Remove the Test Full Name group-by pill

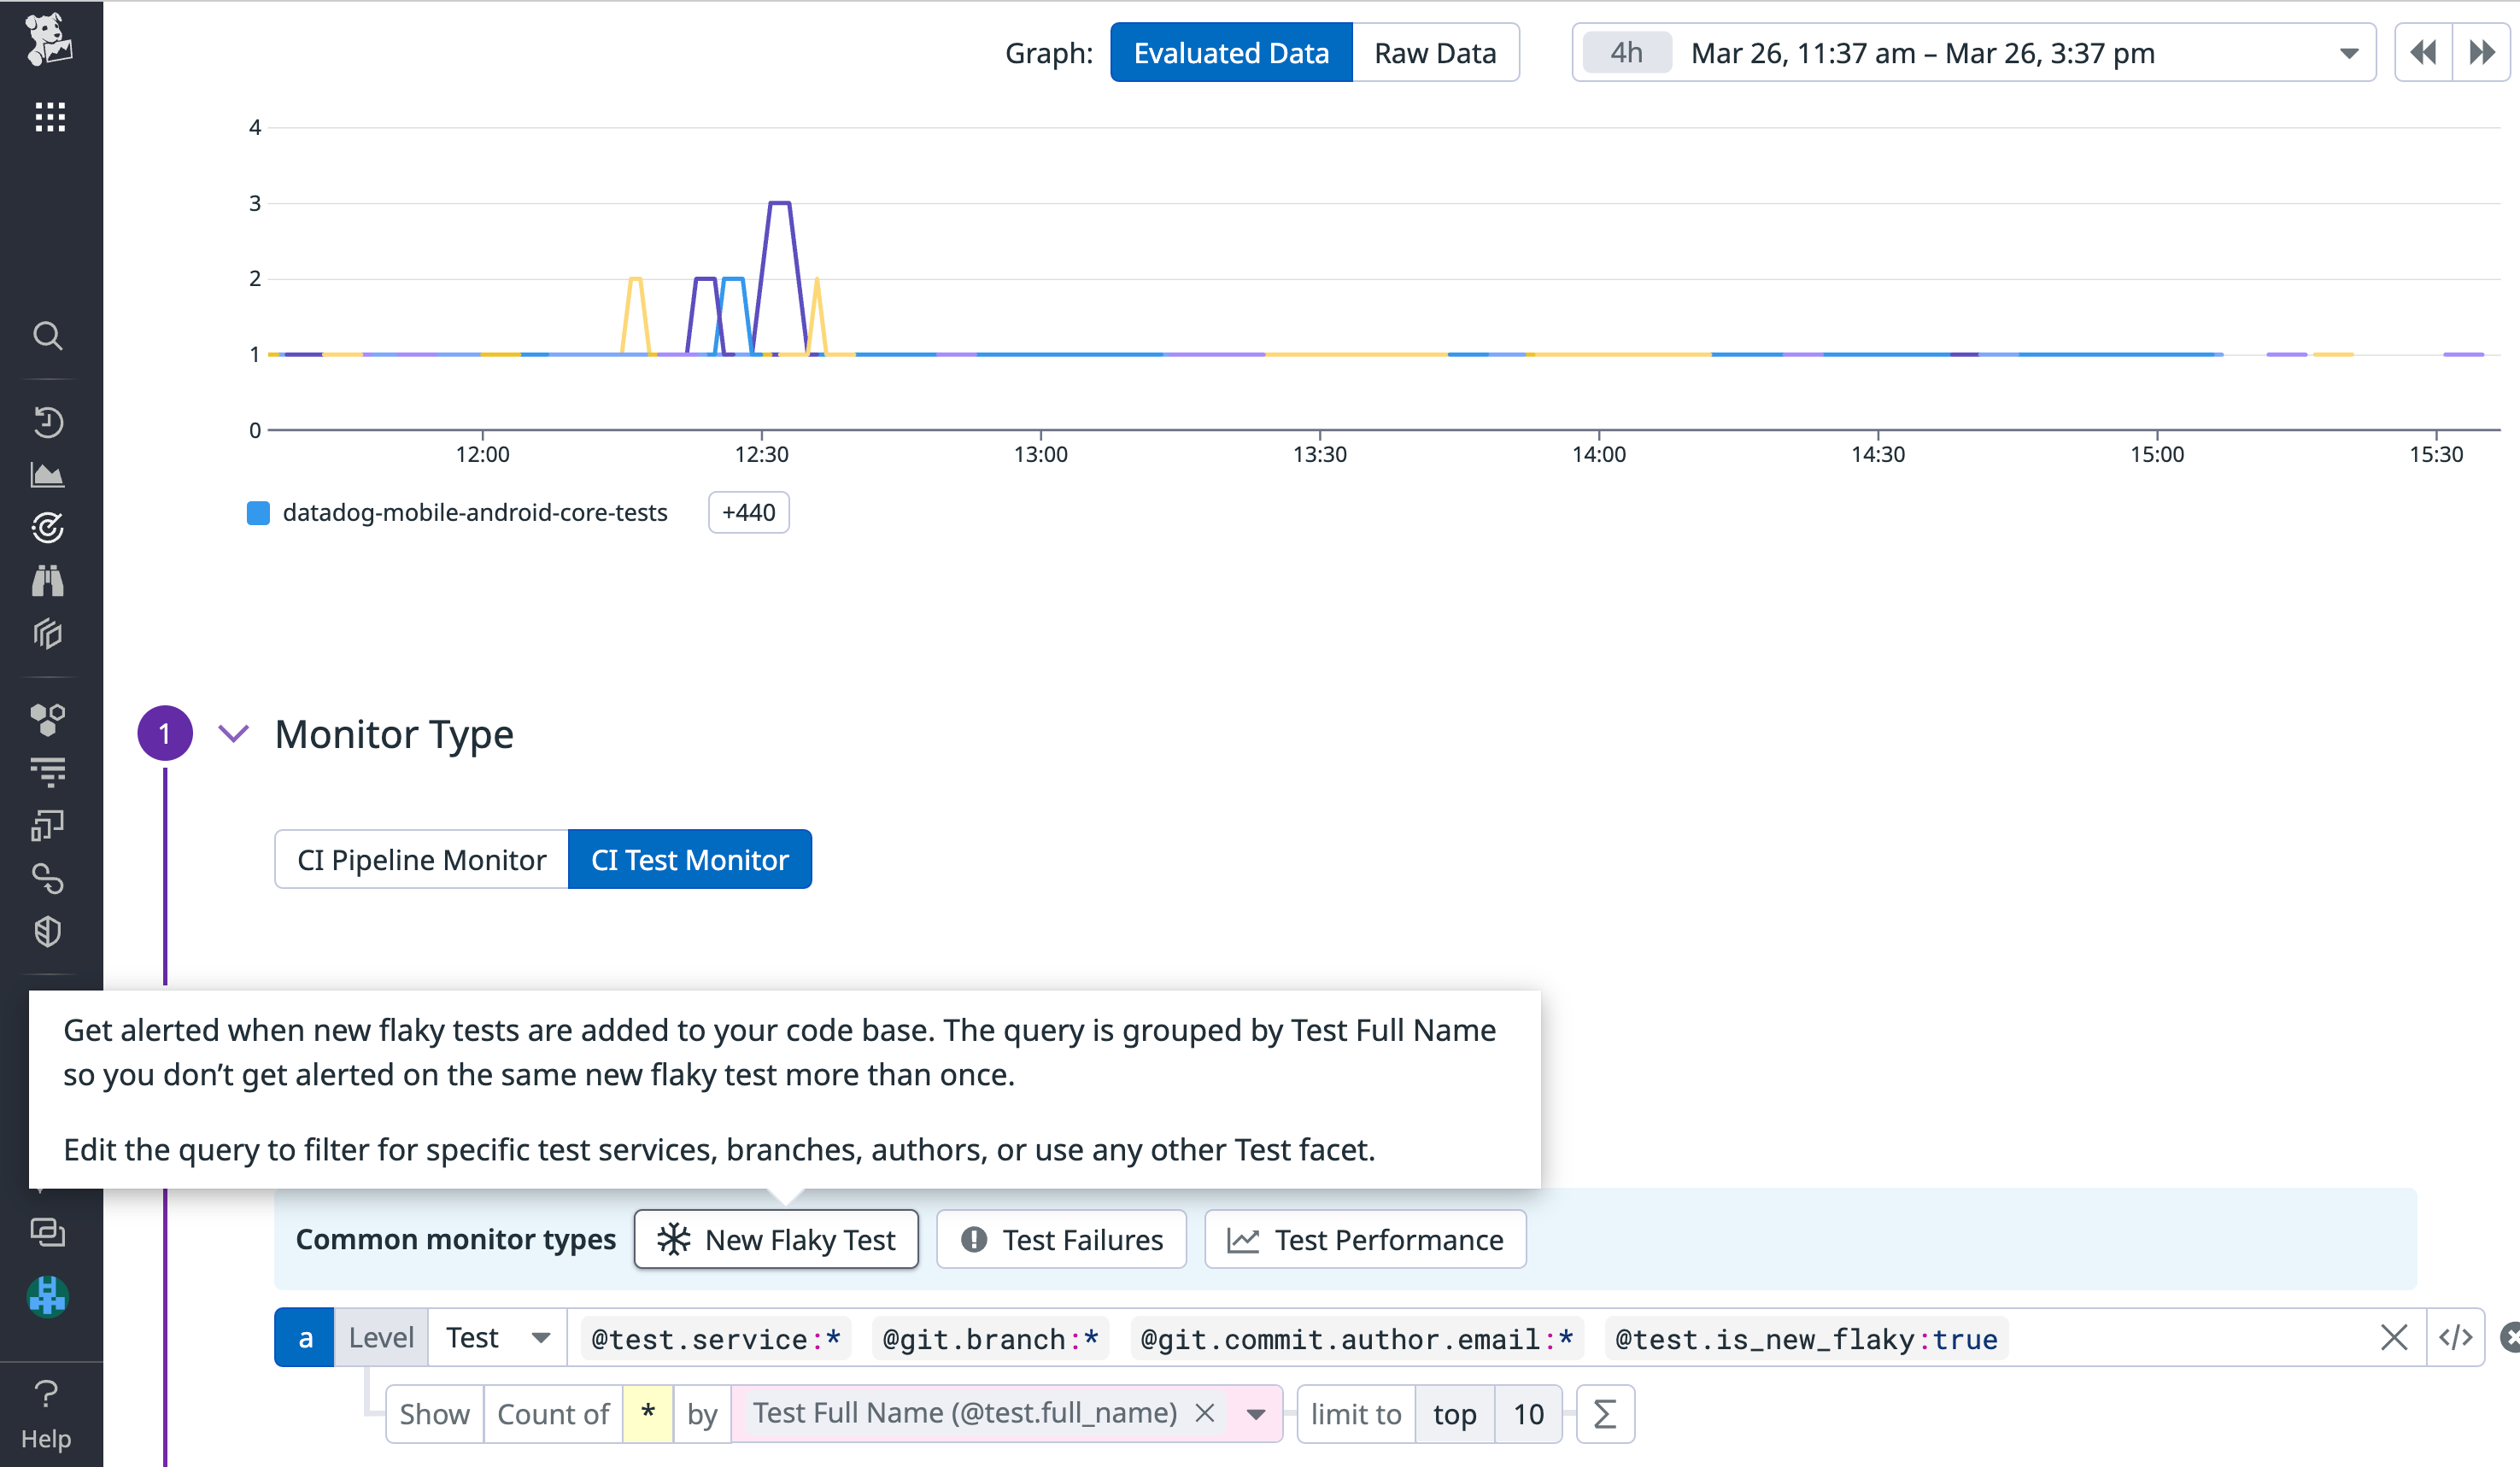(x=1207, y=1413)
